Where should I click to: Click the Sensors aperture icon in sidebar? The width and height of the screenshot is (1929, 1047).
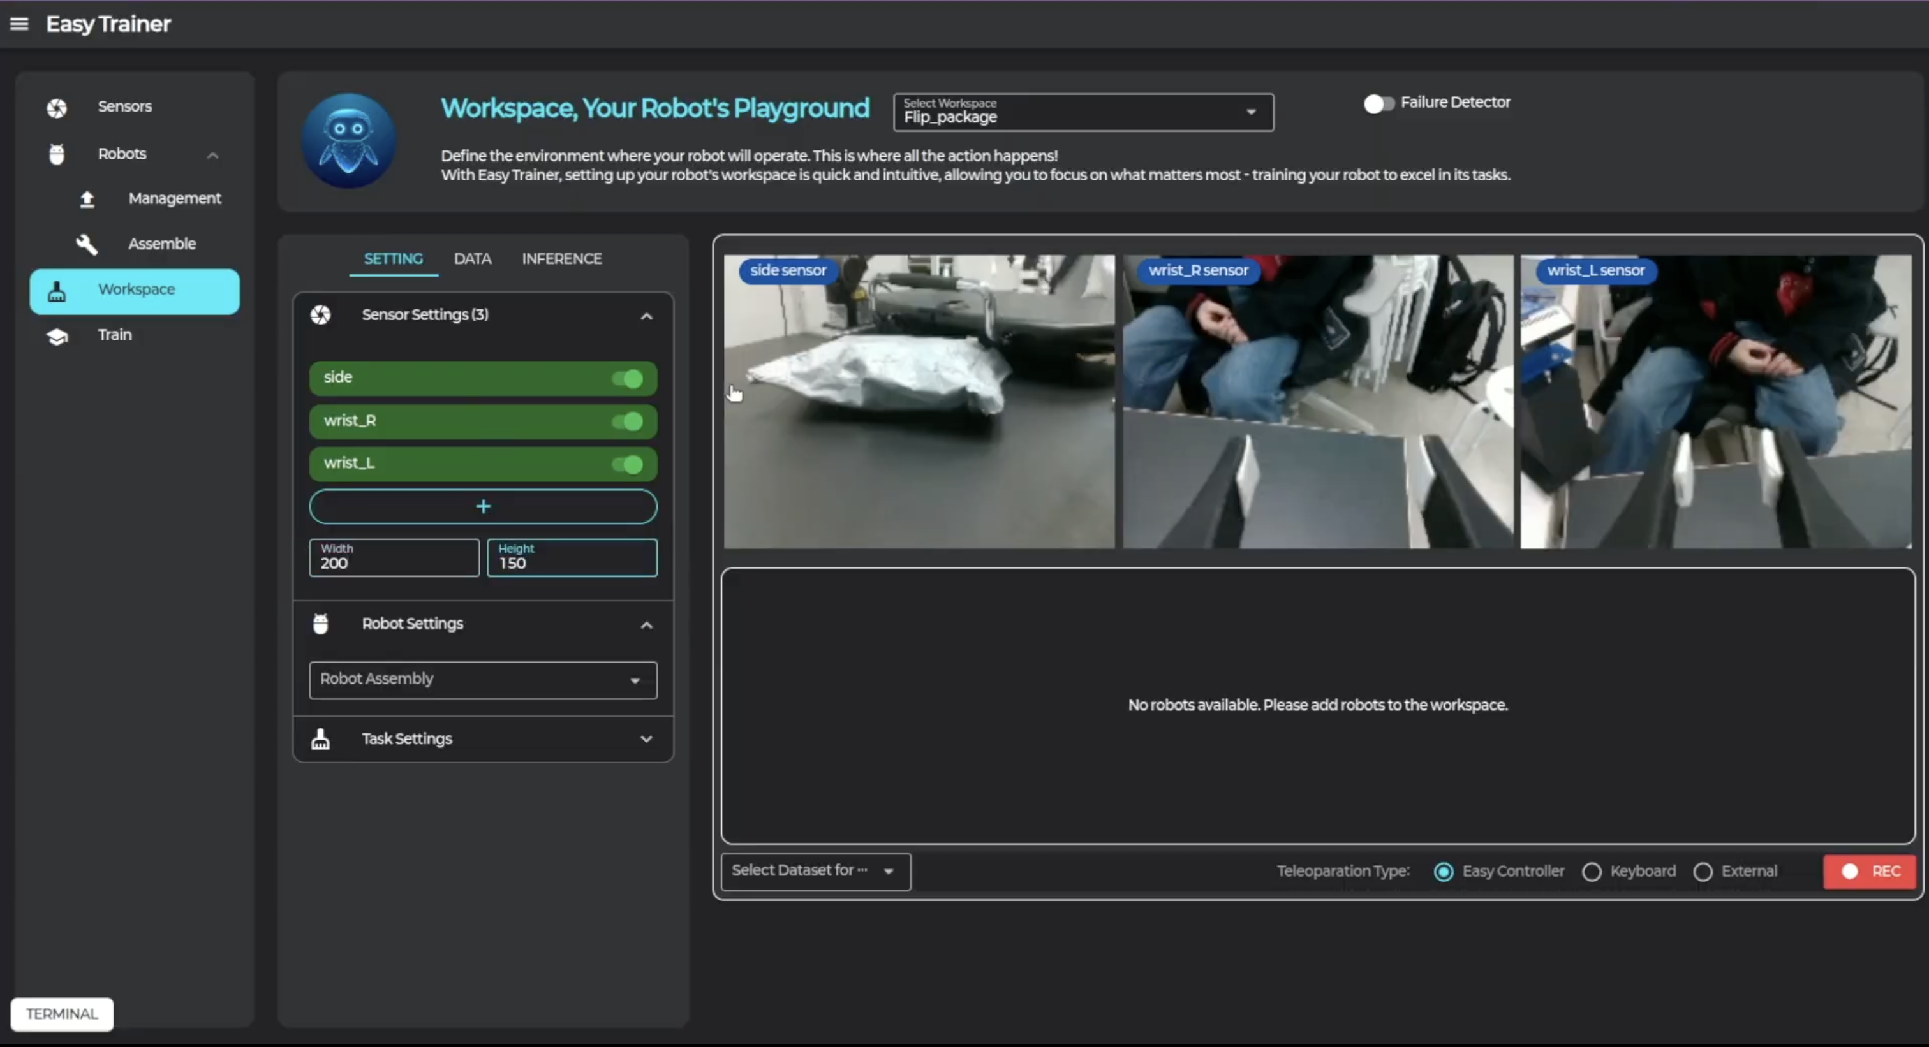coord(57,108)
